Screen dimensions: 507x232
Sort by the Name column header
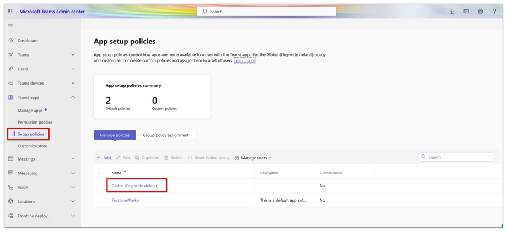[x=116, y=173]
